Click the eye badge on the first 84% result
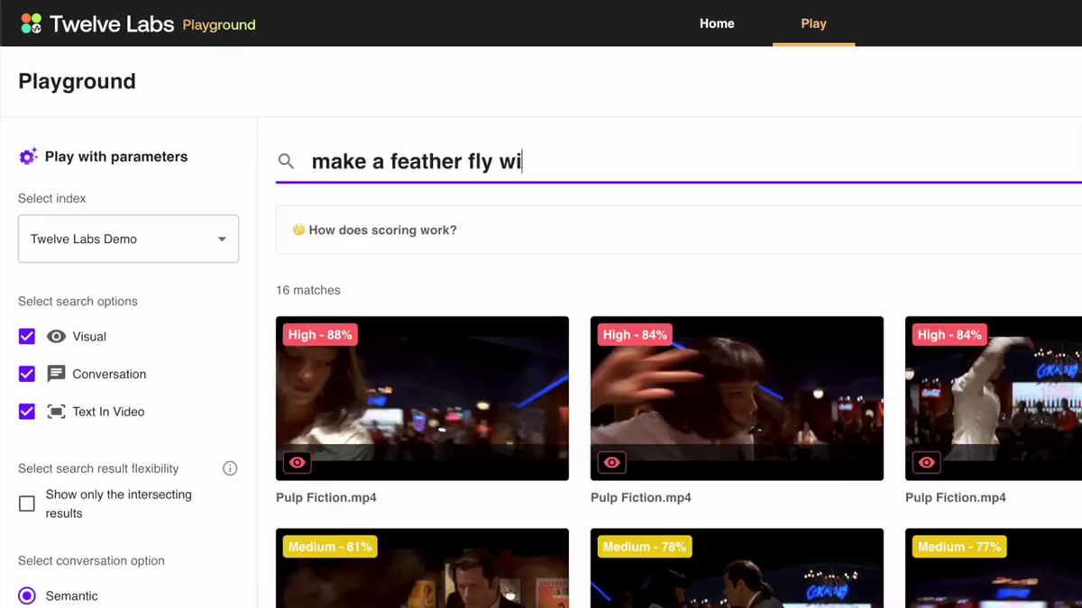Screen dimensions: 1082x608 coord(611,462)
